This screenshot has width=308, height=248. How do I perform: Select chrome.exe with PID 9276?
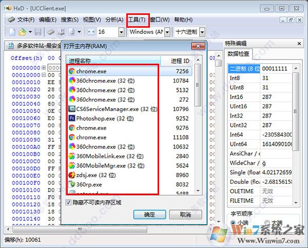[129, 128]
